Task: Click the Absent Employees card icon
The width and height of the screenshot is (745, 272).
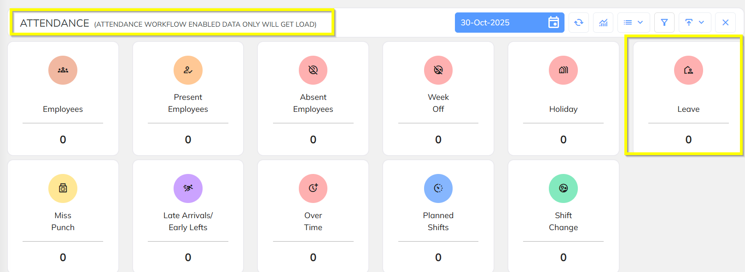Action: pos(313,70)
